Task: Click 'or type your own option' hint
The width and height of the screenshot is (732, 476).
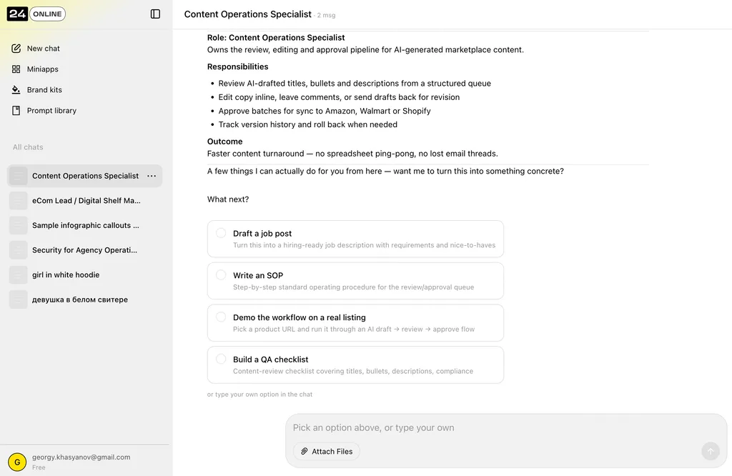Action: [x=259, y=395]
